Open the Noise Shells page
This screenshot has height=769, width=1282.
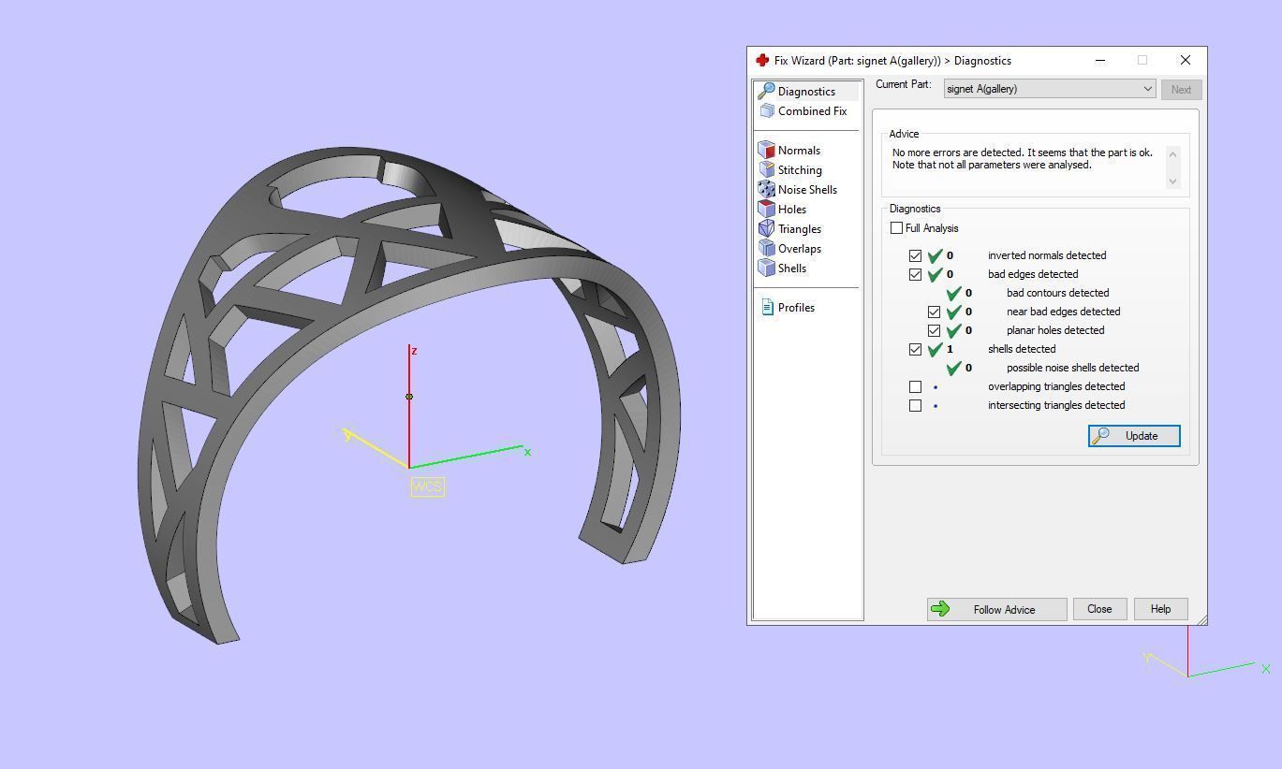[807, 189]
